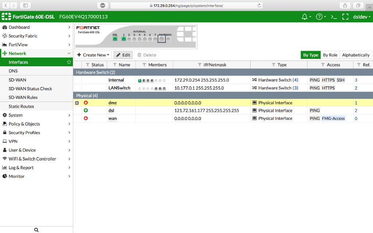Click the hostname FG60EV4Q17000113
Screen dimensions: 373x233
coord(83,17)
